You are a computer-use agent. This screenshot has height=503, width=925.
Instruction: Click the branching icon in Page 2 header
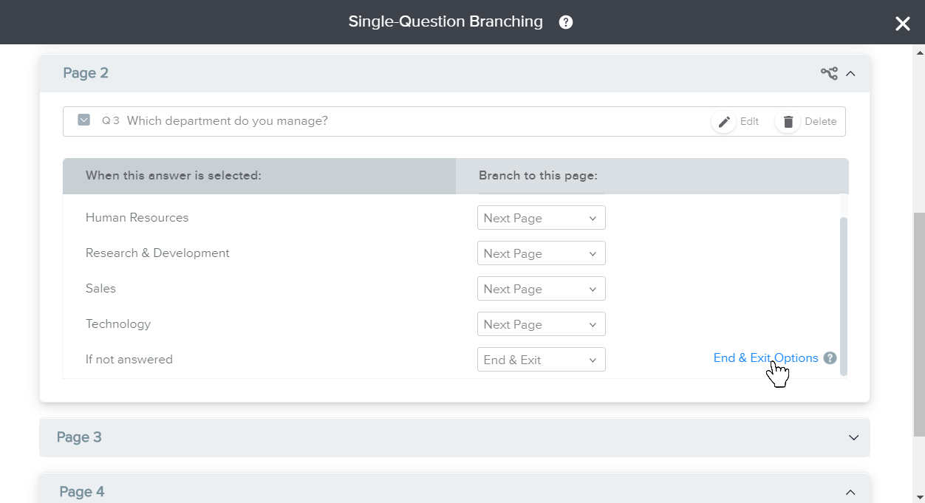point(829,73)
